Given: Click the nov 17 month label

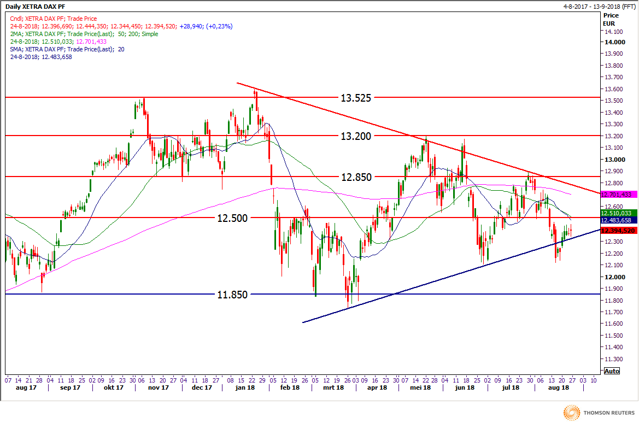Looking at the screenshot, I should coord(159,387).
